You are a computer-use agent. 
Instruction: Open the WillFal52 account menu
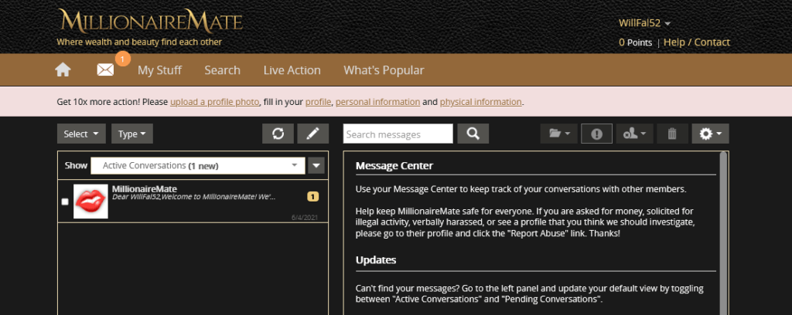(644, 23)
